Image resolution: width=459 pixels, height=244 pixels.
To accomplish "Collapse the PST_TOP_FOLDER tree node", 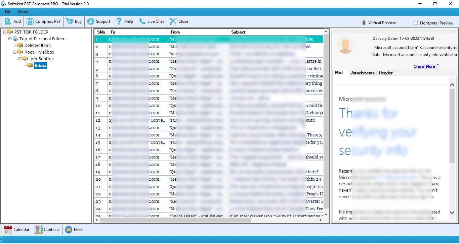I will pyautogui.click(x=4, y=32).
